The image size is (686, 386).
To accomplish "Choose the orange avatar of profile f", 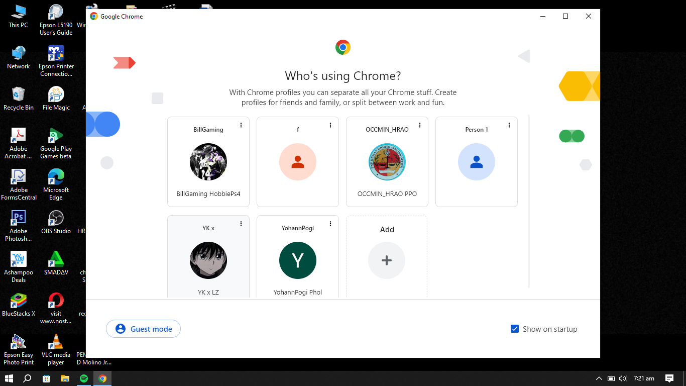I will tap(298, 162).
